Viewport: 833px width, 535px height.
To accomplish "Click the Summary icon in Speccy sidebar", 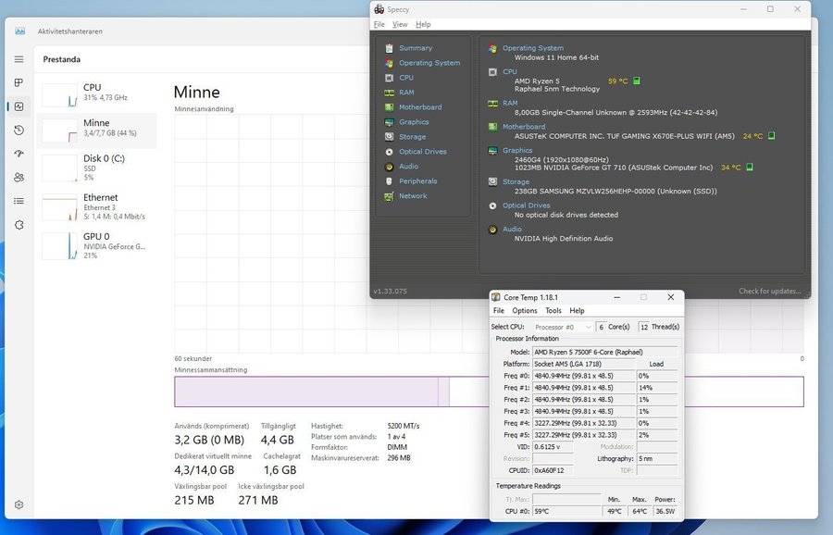I will pyautogui.click(x=389, y=48).
